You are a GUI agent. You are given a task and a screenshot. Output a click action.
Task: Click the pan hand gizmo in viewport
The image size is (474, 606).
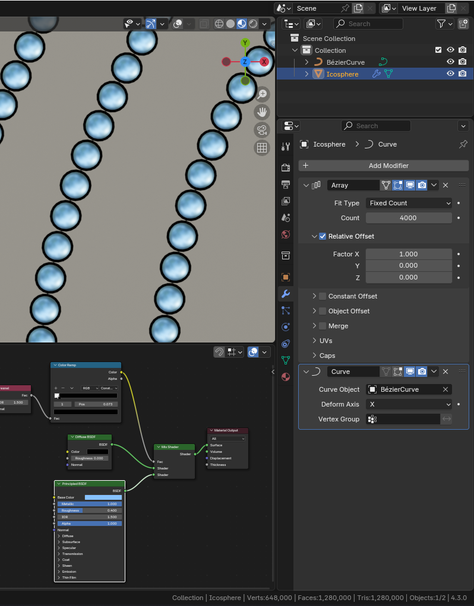point(262,112)
